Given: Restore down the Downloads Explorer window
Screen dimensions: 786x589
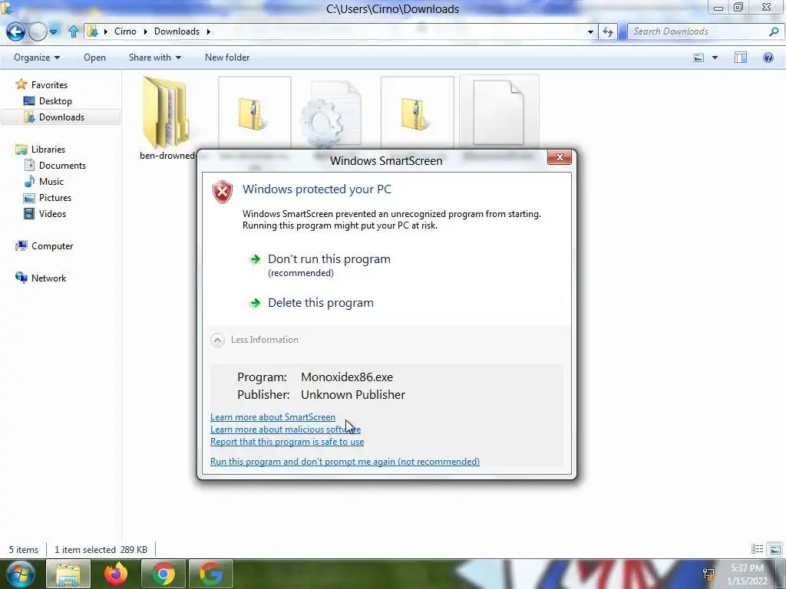Looking at the screenshot, I should coord(738,7).
